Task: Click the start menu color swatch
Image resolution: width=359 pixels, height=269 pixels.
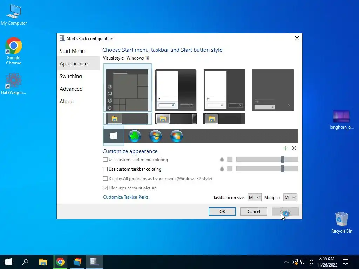Action: (x=230, y=159)
